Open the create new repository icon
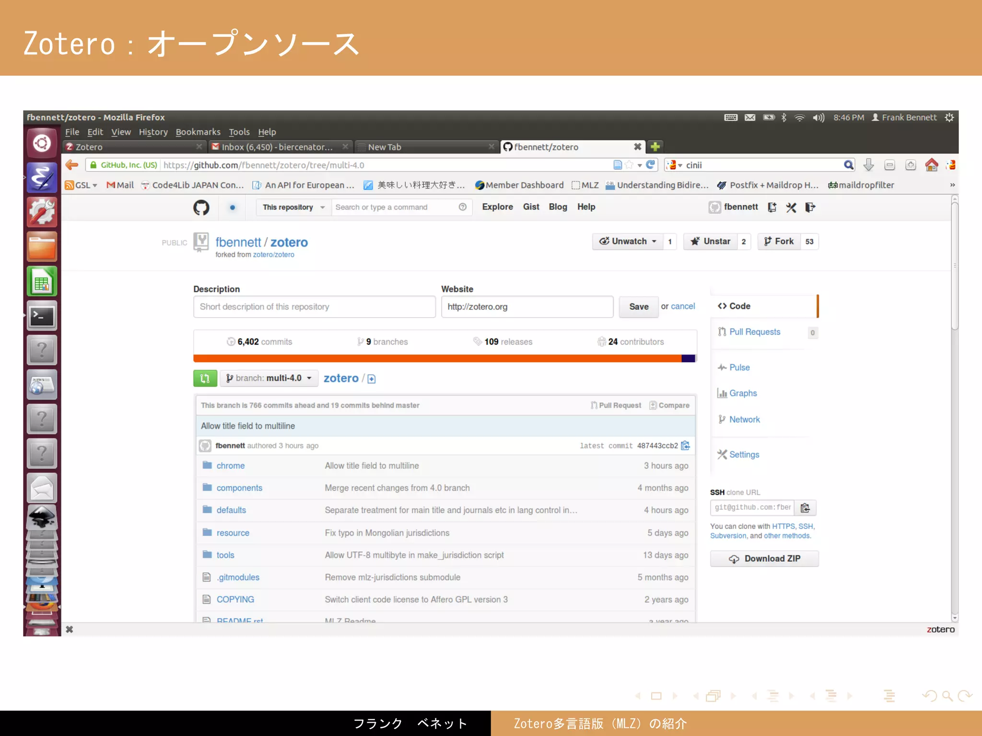The height and width of the screenshot is (736, 982). (772, 207)
